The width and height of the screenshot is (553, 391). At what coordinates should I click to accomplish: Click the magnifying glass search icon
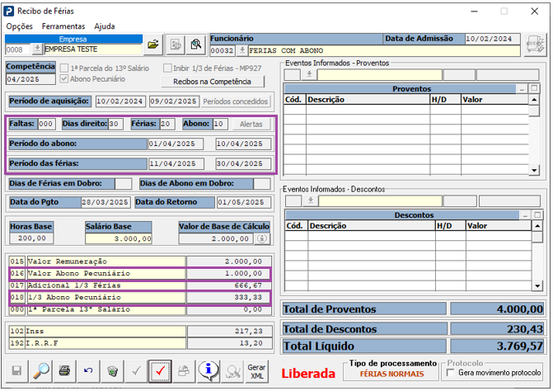click(41, 371)
